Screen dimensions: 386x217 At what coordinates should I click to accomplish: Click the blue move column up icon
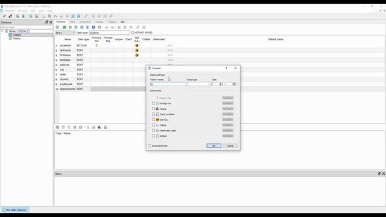pos(93,27)
